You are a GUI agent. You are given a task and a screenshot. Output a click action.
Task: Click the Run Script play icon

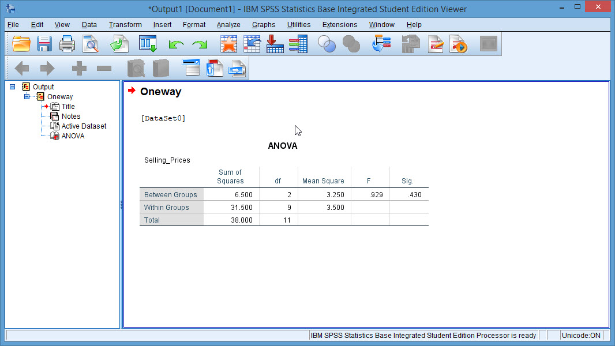click(459, 44)
